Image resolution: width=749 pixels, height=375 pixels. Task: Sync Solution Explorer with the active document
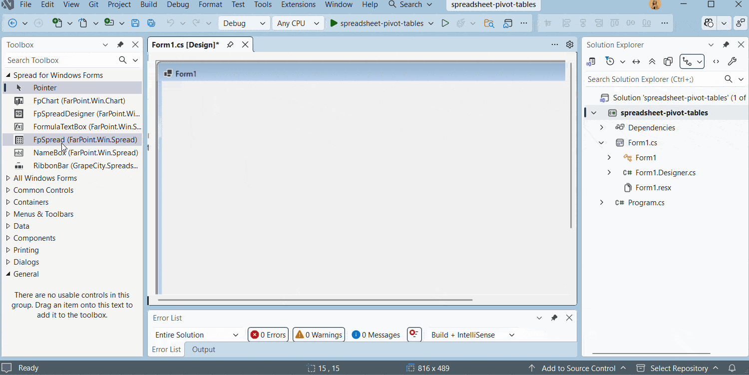click(x=636, y=61)
